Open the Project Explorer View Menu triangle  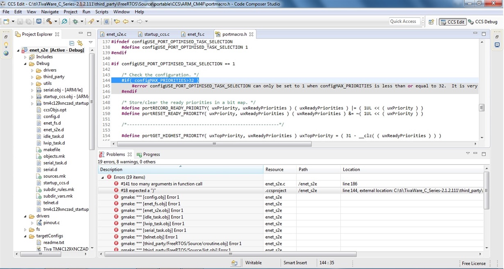click(91, 43)
